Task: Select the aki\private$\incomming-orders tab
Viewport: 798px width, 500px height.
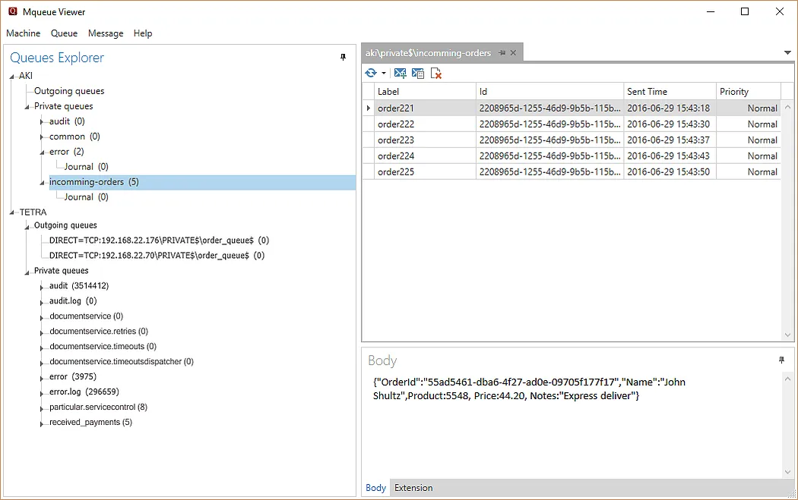Action: pos(428,53)
